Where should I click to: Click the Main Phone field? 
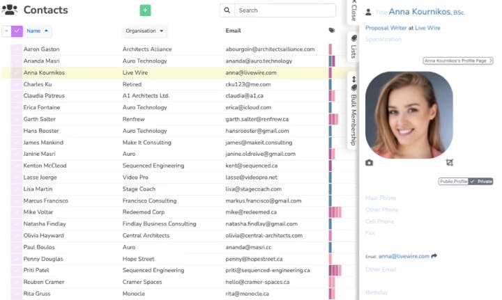[381, 198]
